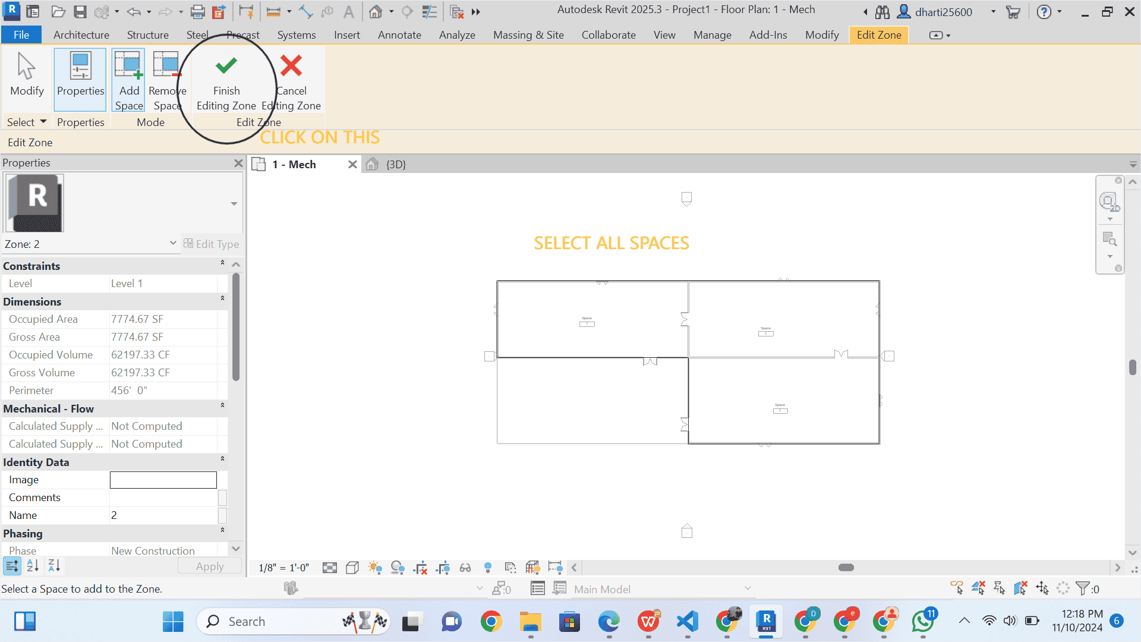Screen dimensions: 1141x642
Task: Switch to the Systems ribbon tab
Action: (x=296, y=34)
